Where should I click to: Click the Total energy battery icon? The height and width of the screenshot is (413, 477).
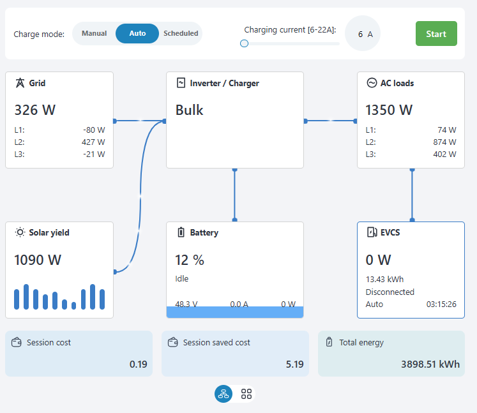point(329,343)
